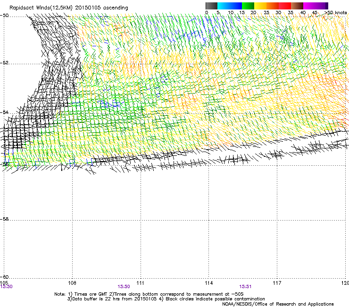This screenshot has width=349, height=307.
Task: Click the yellow 20-25 knots legend swatch
Action: 260,6
